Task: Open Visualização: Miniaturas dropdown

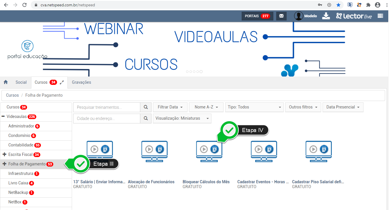Action: [182, 119]
